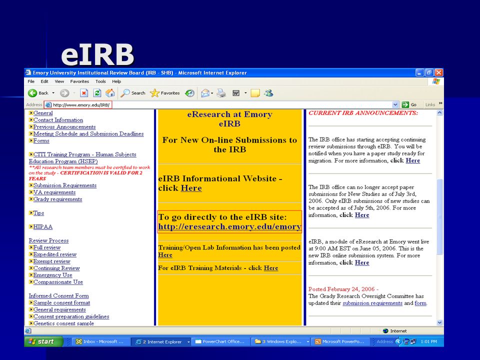This screenshot has height=360, width=480.
Task: Click Internet zone globe in status bar
Action: (x=385, y=331)
